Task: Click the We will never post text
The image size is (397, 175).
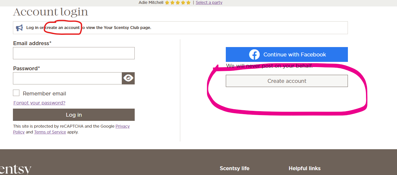Action: [269, 66]
